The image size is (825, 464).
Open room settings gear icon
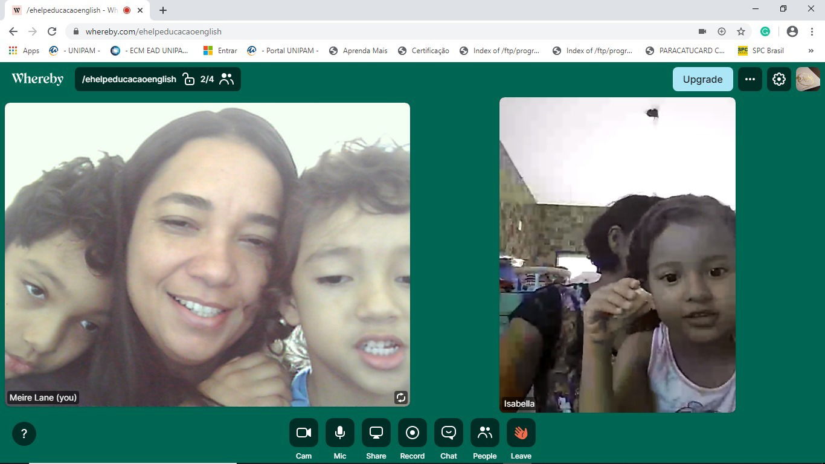tap(779, 79)
